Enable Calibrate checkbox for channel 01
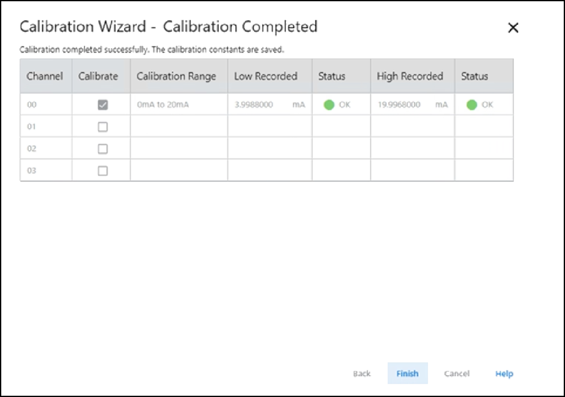Image resolution: width=565 pixels, height=397 pixels. (x=103, y=127)
